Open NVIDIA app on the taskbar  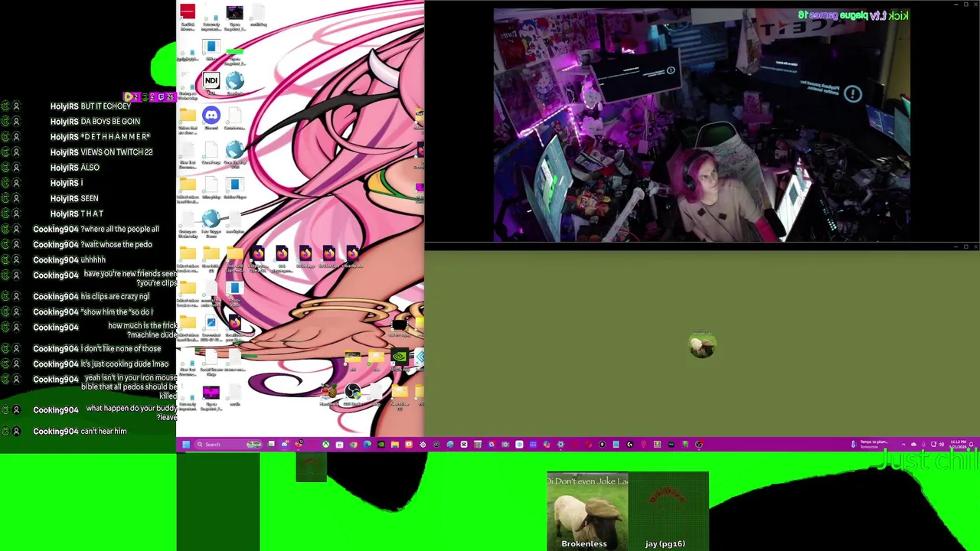click(x=381, y=444)
